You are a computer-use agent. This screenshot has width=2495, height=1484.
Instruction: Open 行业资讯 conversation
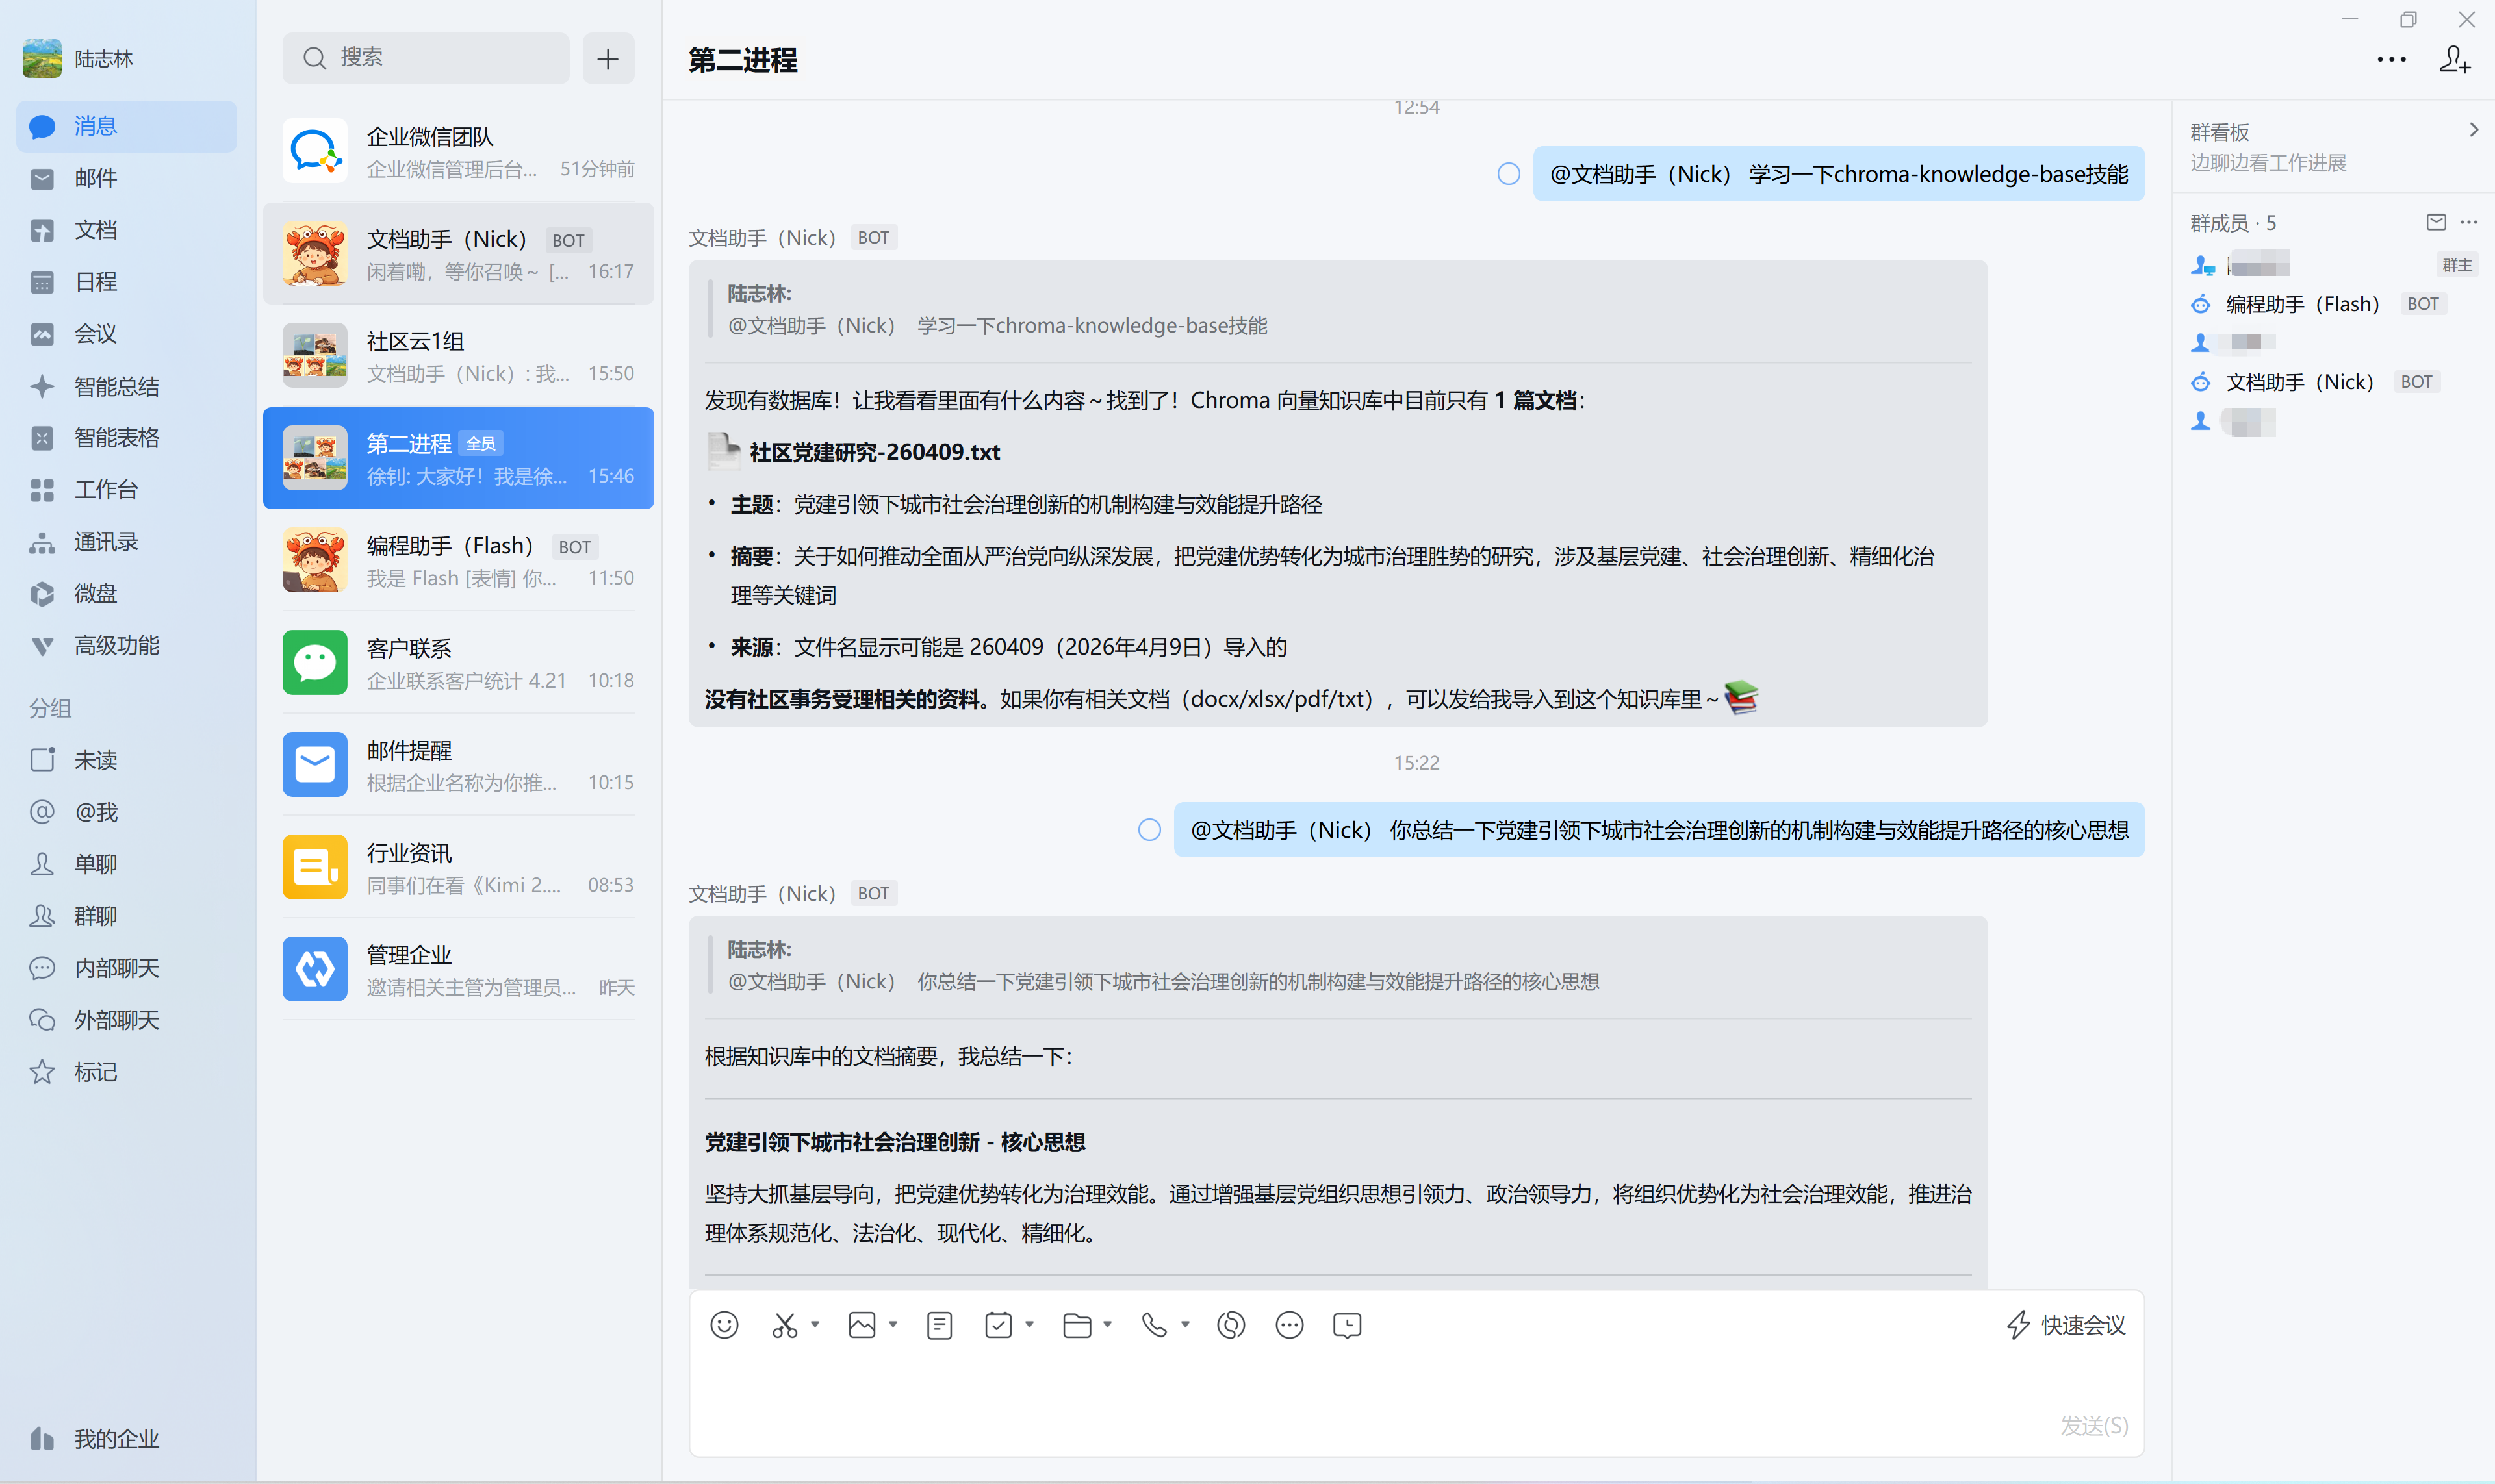(x=458, y=868)
